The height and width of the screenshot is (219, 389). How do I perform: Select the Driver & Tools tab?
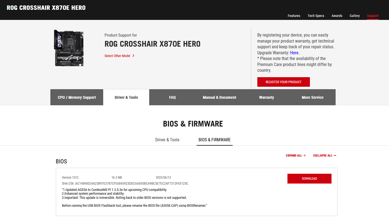click(126, 97)
